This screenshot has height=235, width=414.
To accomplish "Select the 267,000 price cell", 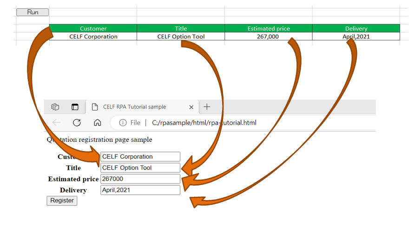I will click(x=268, y=36).
